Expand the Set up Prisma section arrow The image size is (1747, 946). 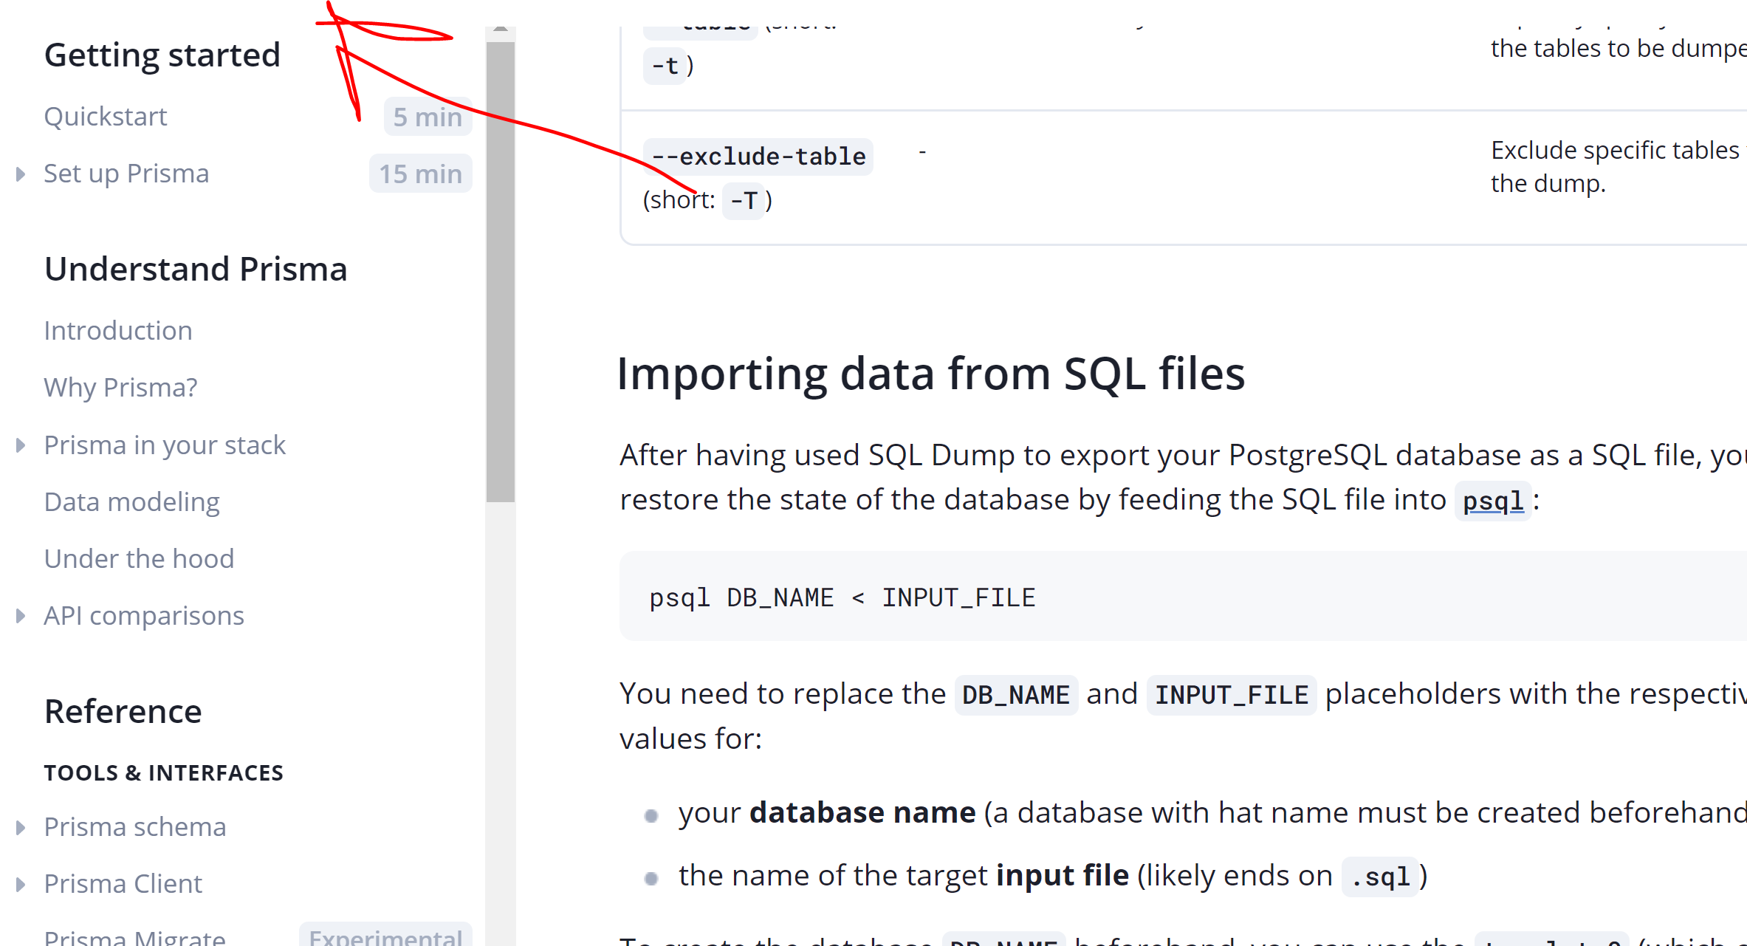(21, 174)
